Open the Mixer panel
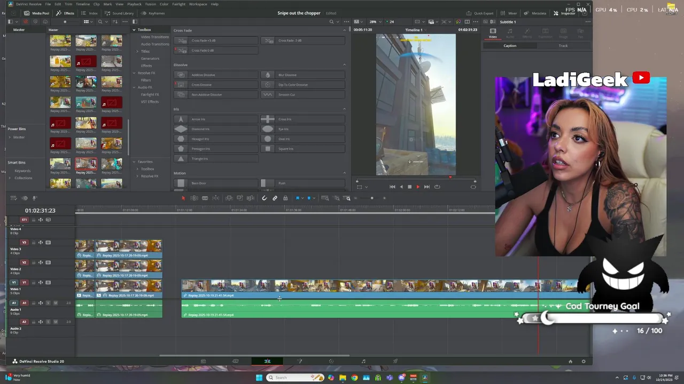Screen dimensions: 684x384 coord(509,13)
